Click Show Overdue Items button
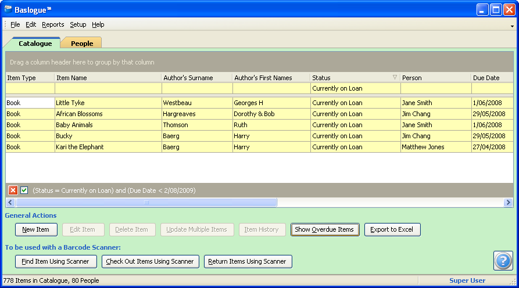The width and height of the screenshot is (519, 288). click(x=325, y=229)
